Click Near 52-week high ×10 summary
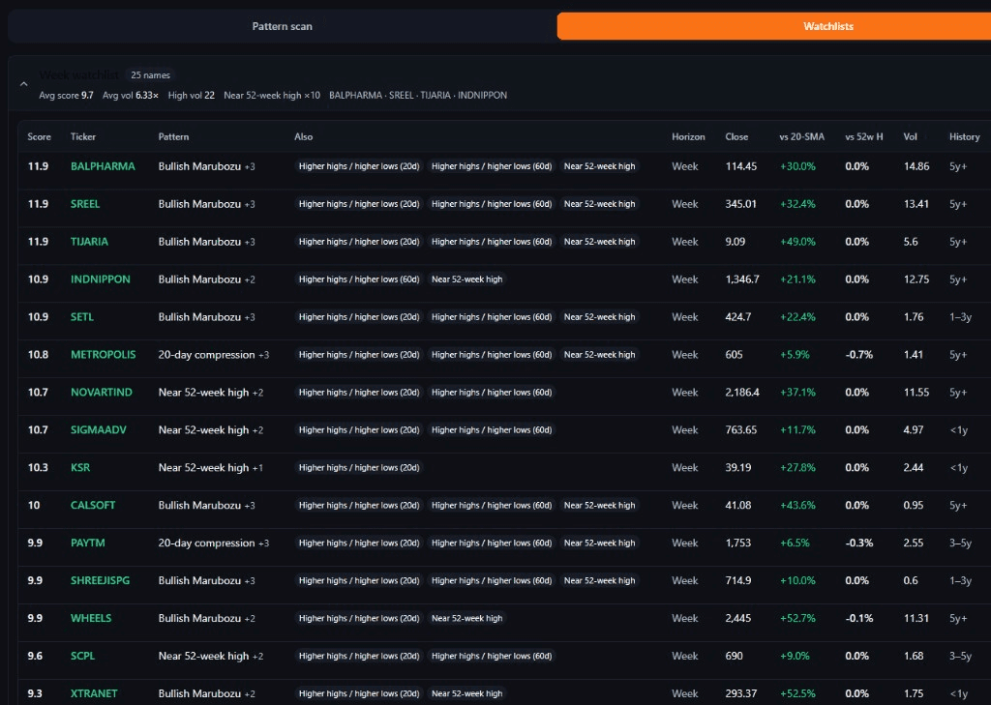The height and width of the screenshot is (705, 991). click(272, 96)
